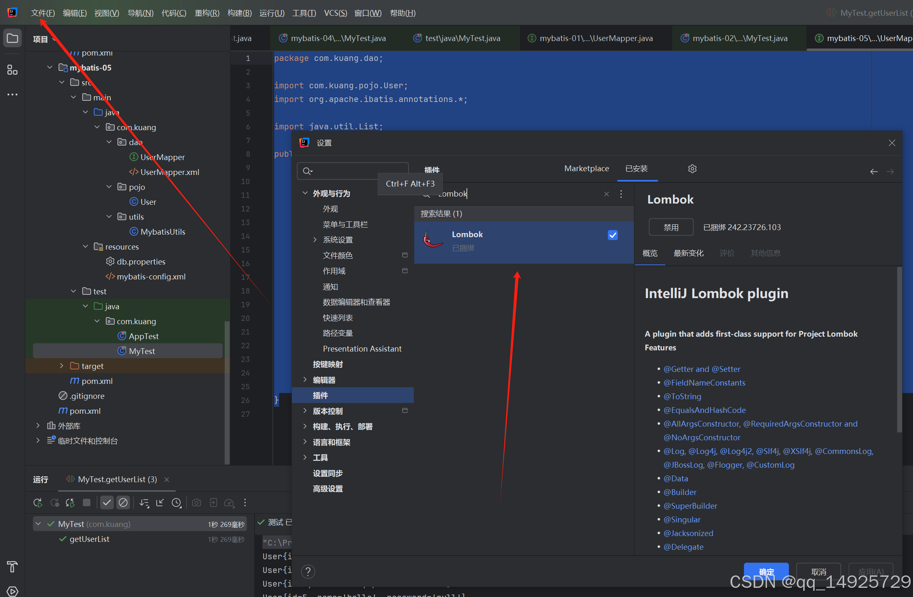Expand 版本控制 settings category

tap(305, 411)
